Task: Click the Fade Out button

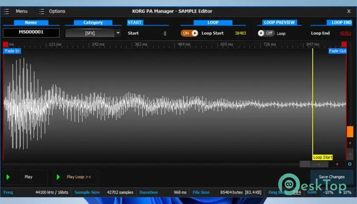Action: [338, 51]
